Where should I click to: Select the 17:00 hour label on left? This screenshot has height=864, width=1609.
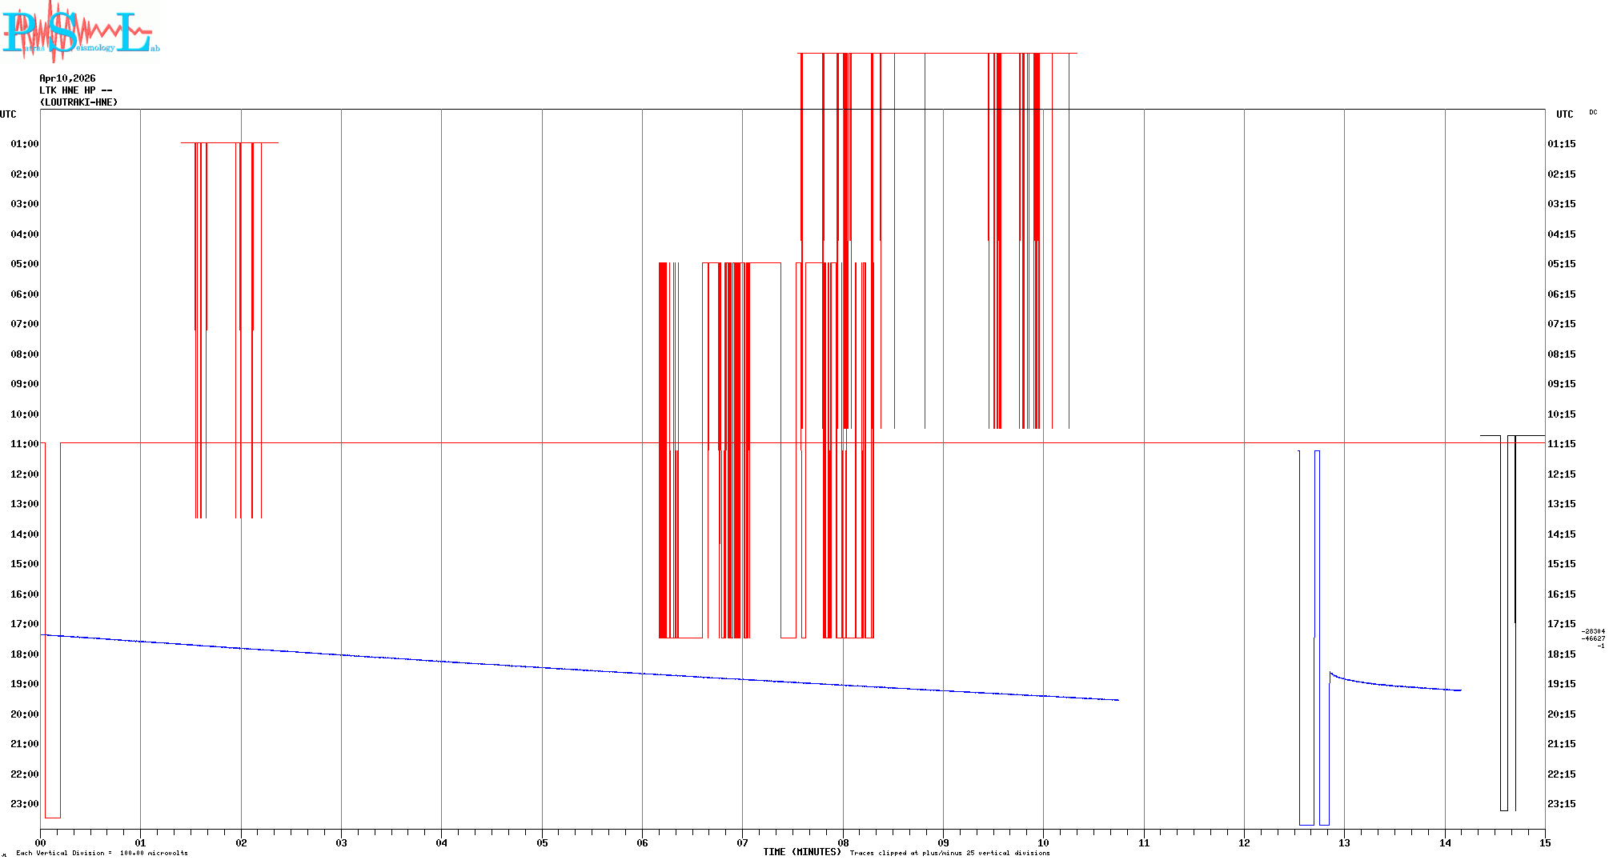(x=25, y=624)
